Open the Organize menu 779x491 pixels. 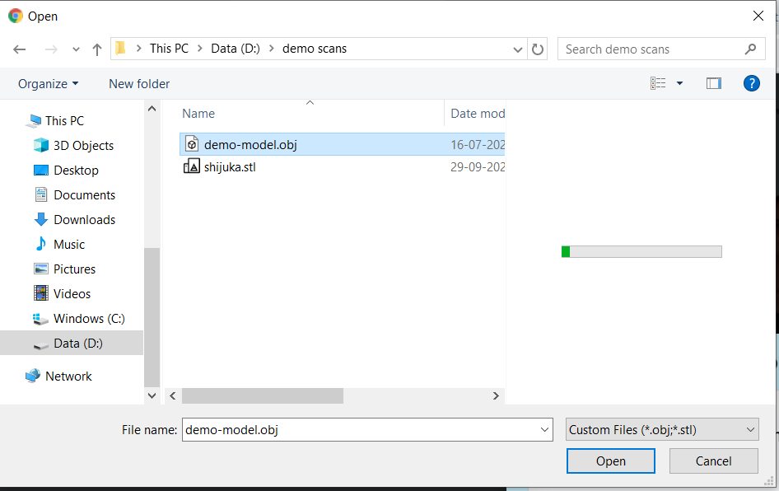point(48,84)
